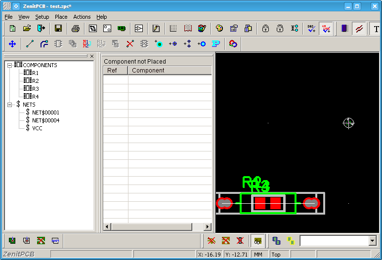
Task: Click the MM units status field
Action: (x=259, y=255)
